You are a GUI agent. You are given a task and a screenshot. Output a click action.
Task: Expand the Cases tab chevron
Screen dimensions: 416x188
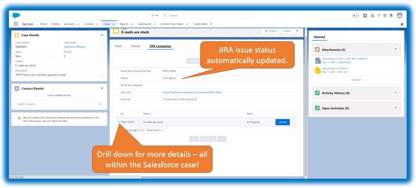pos(114,24)
